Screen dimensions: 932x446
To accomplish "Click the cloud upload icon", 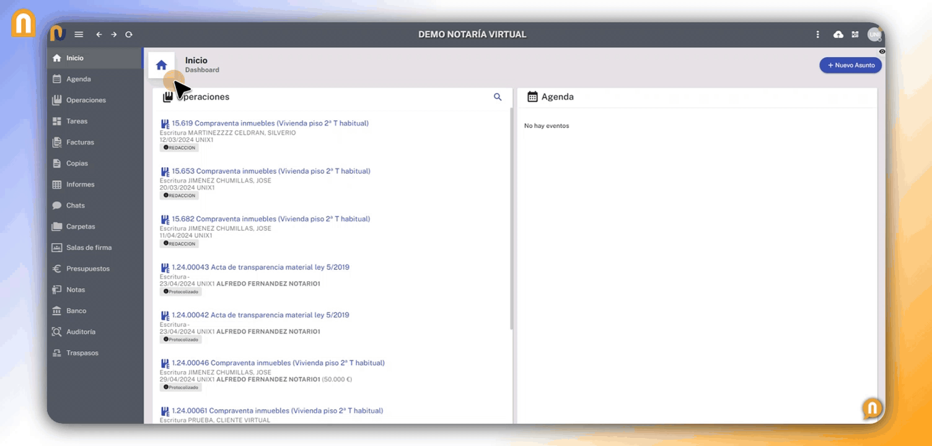I will pos(838,35).
